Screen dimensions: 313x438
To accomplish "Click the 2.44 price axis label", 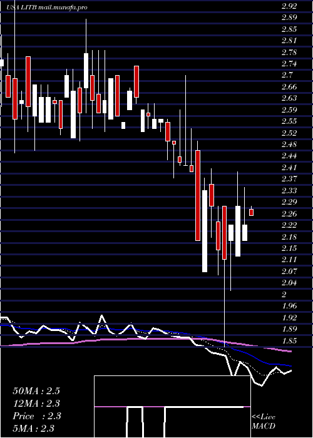I will [289, 156].
